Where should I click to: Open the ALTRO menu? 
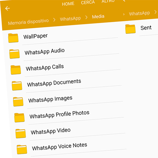pyautogui.click(x=108, y=1)
